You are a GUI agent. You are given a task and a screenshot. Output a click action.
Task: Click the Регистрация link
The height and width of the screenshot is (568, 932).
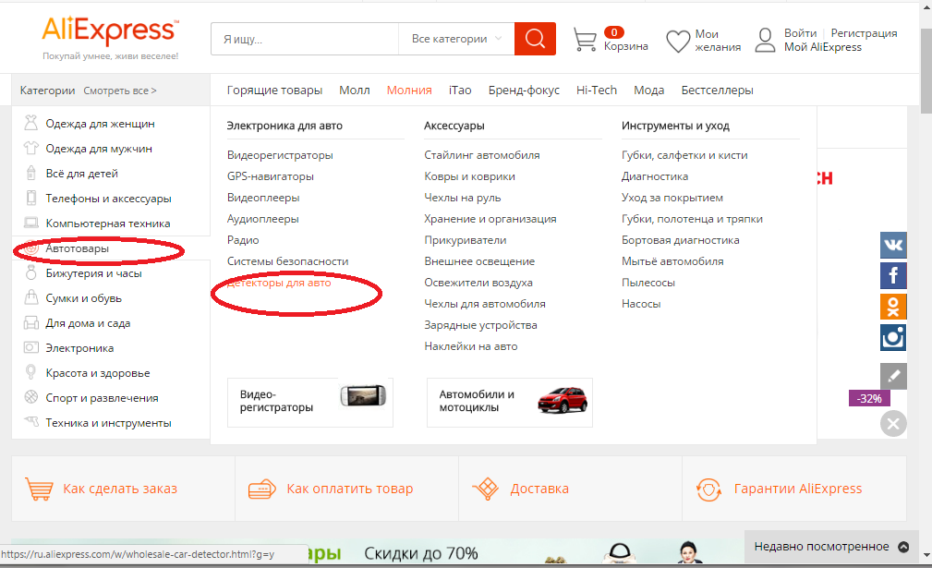pyautogui.click(x=864, y=33)
